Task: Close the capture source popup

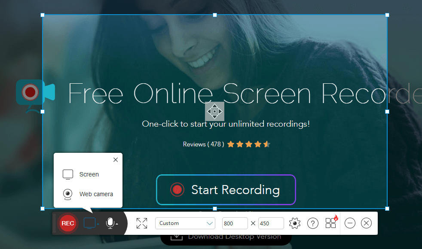Action: (x=115, y=159)
